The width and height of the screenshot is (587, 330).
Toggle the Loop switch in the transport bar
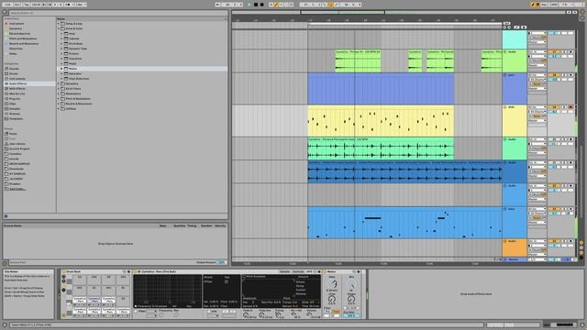[x=330, y=5]
